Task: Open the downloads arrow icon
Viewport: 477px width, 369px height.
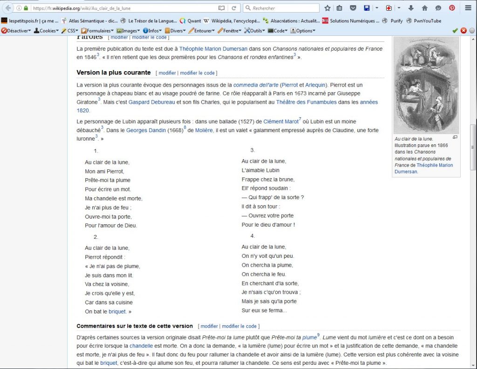Action: 411,8
